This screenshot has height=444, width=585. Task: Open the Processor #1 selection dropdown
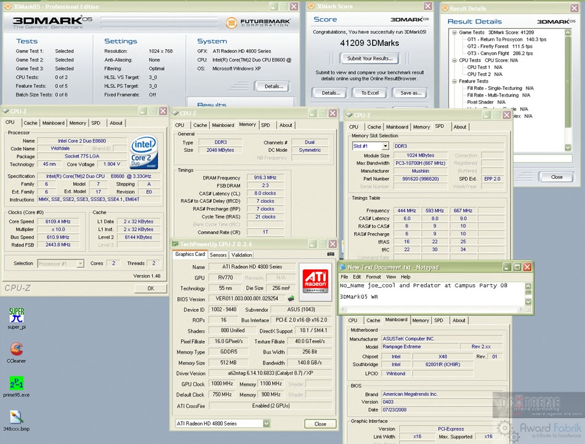pyautogui.click(x=80, y=264)
